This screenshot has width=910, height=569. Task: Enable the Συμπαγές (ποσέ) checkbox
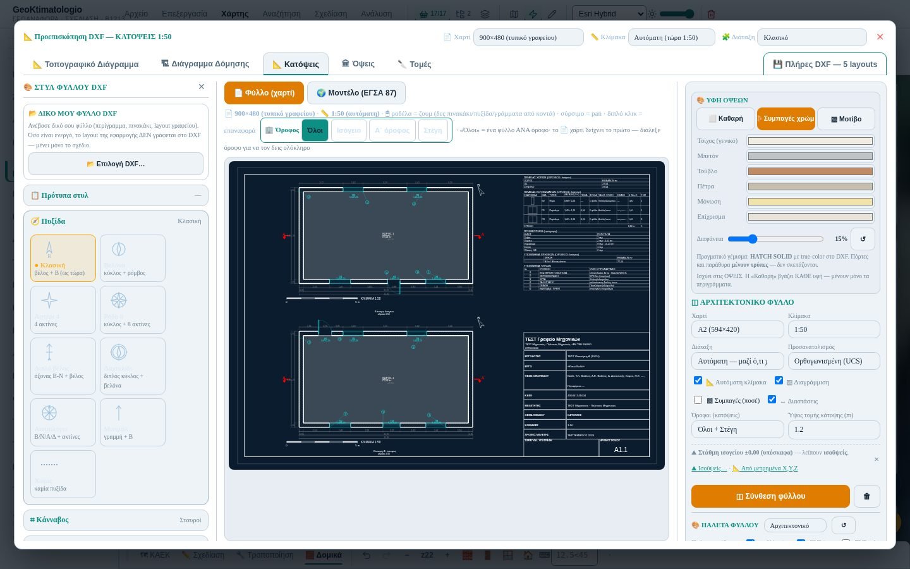(698, 400)
